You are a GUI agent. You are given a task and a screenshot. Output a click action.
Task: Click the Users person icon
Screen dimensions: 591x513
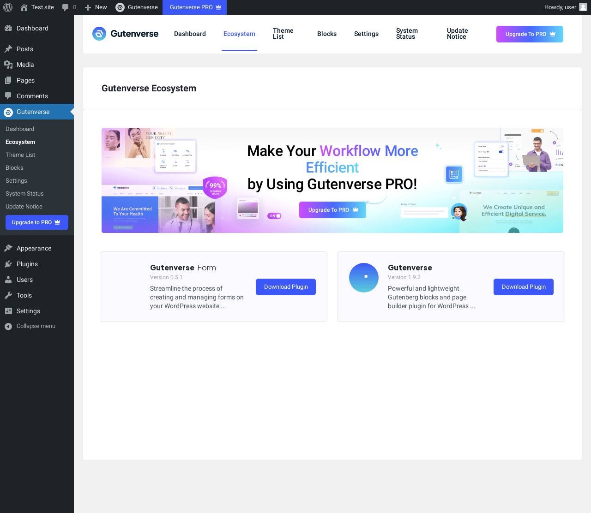[8, 280]
